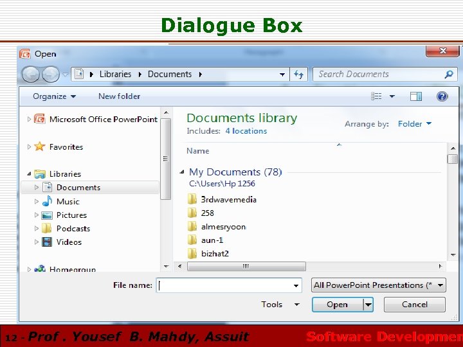Click the Pictures library icon
Viewport: 463px width, 347px height.
click(x=47, y=215)
